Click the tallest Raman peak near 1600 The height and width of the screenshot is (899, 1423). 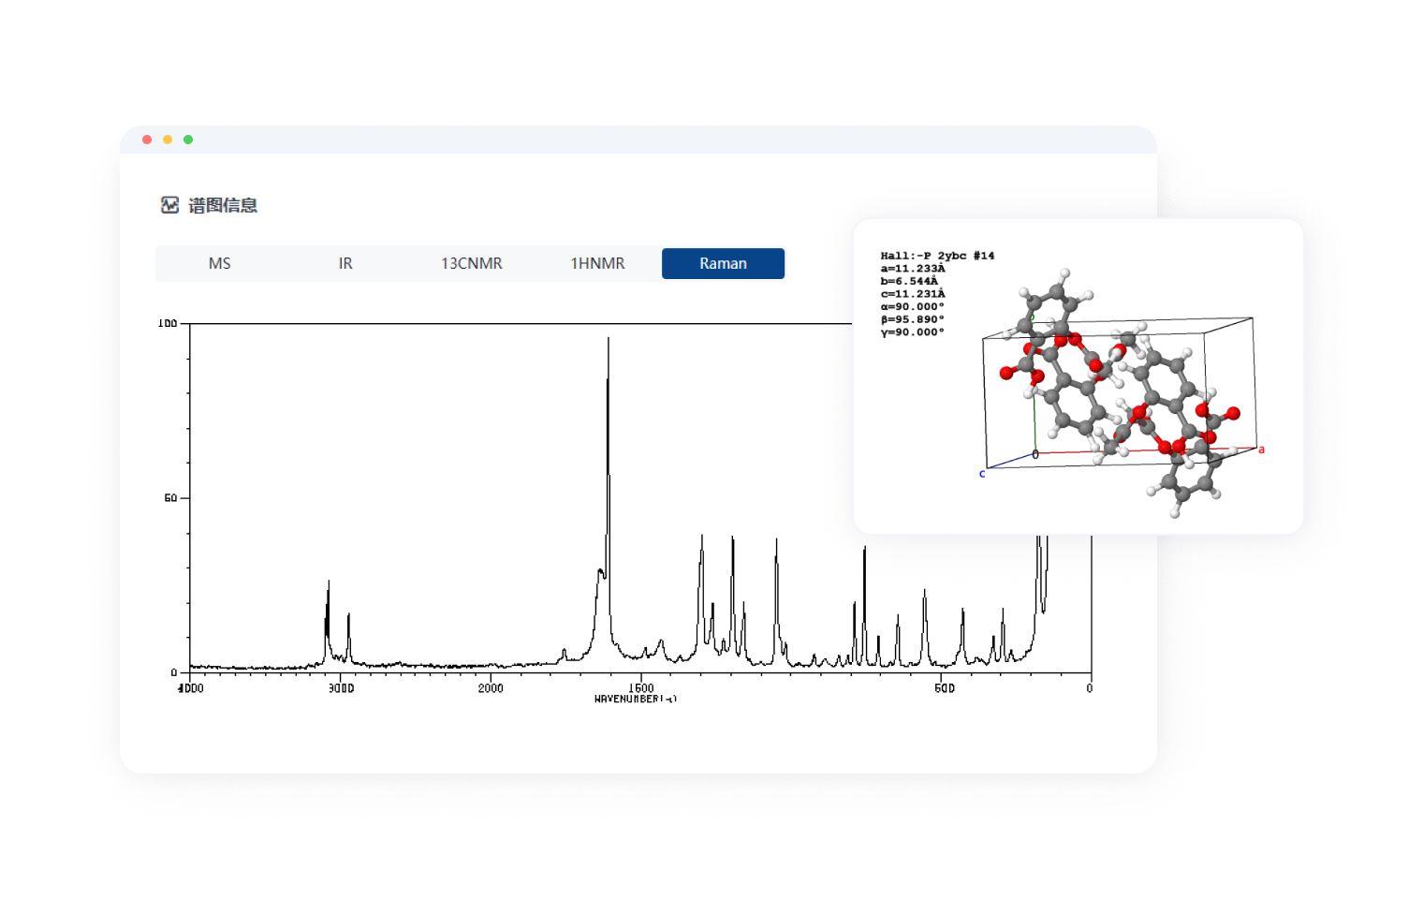[609, 342]
